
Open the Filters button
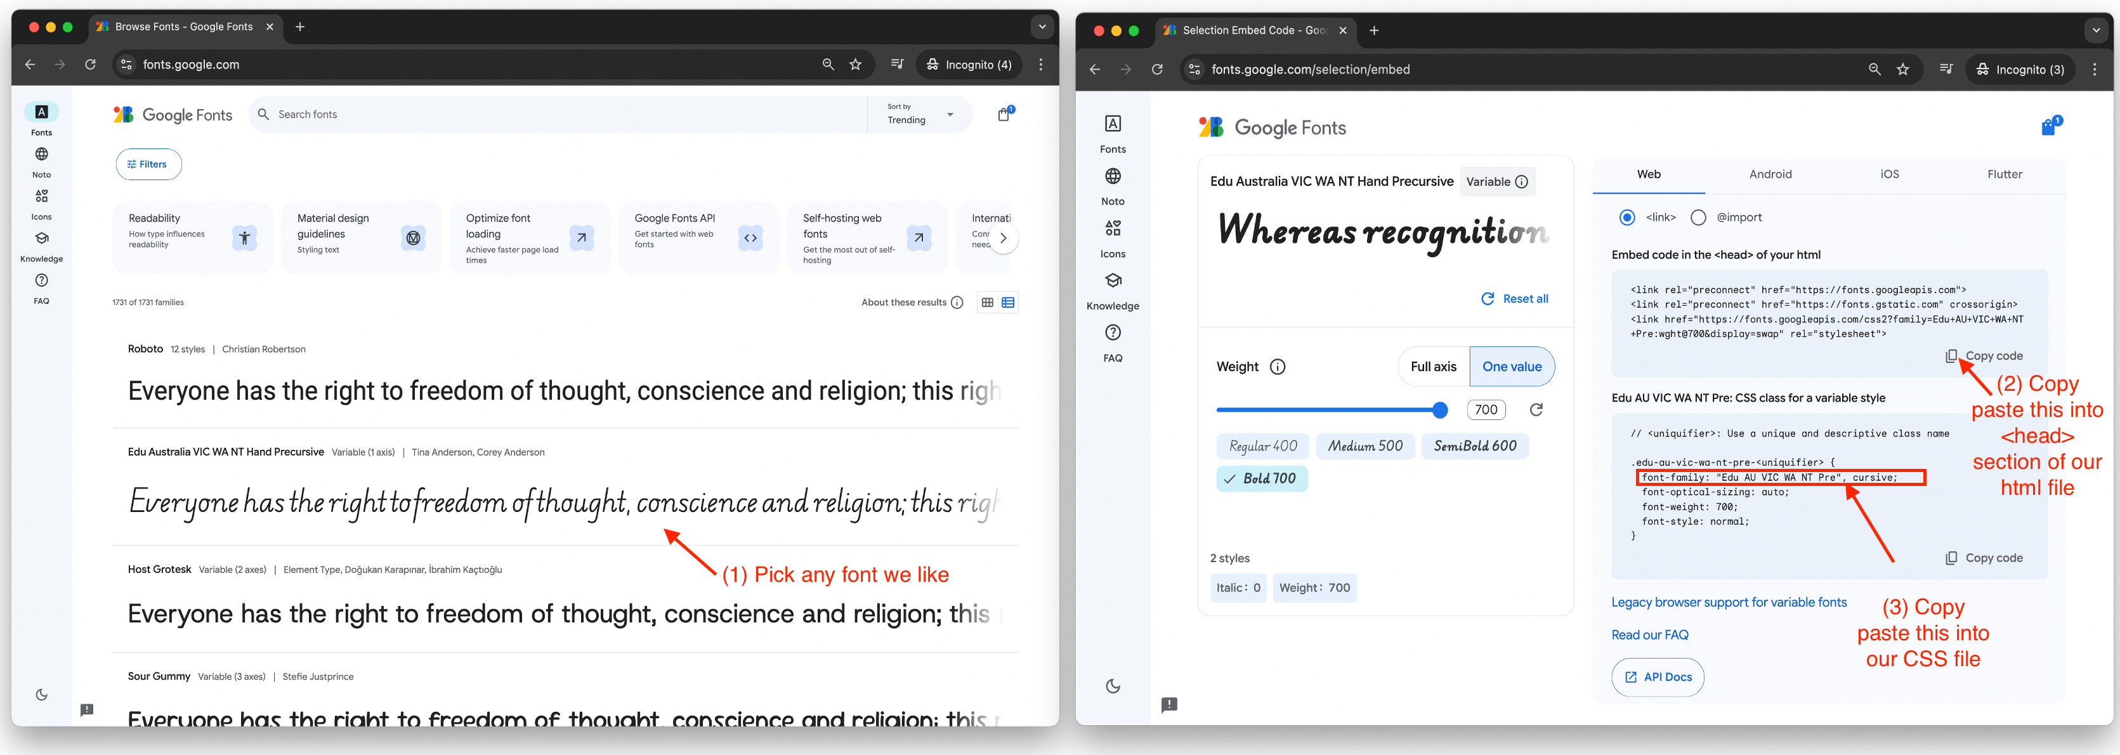point(148,164)
